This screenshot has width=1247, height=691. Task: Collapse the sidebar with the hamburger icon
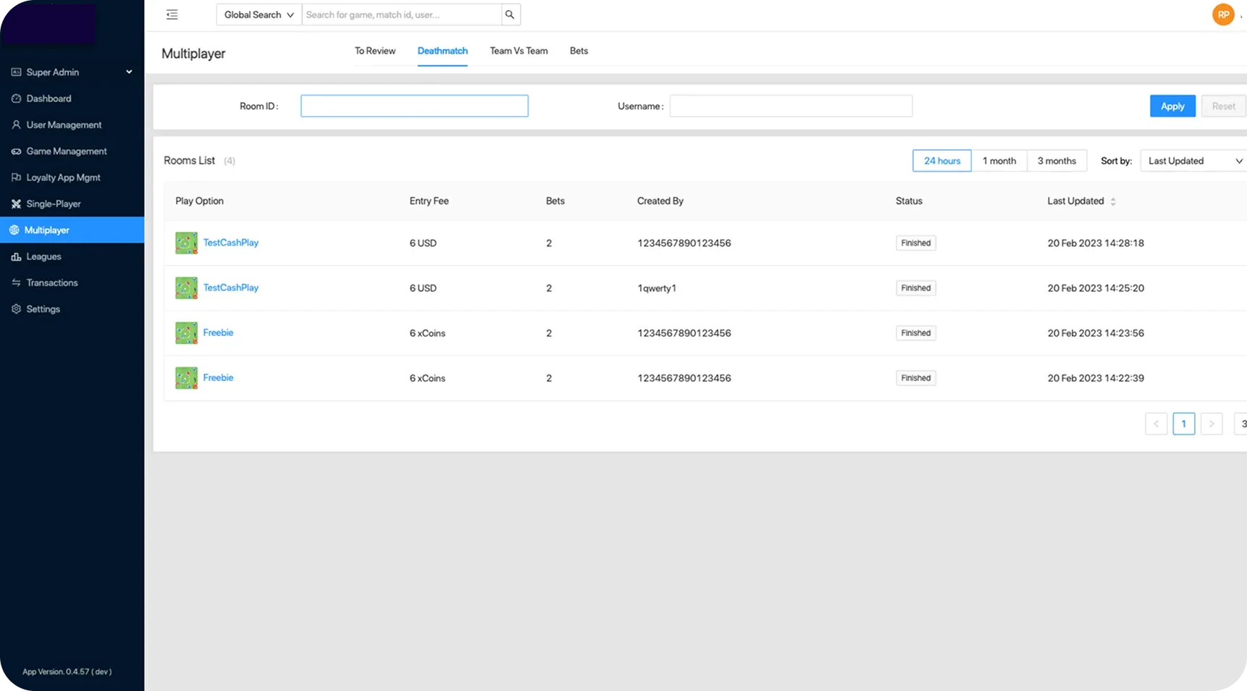point(172,14)
